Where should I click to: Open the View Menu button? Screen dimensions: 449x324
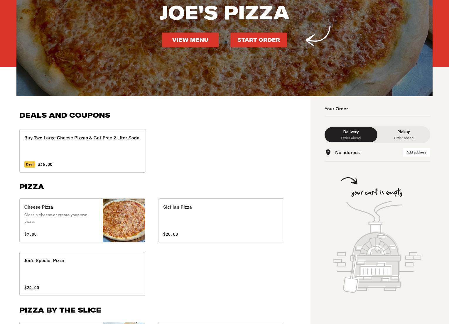tap(190, 40)
